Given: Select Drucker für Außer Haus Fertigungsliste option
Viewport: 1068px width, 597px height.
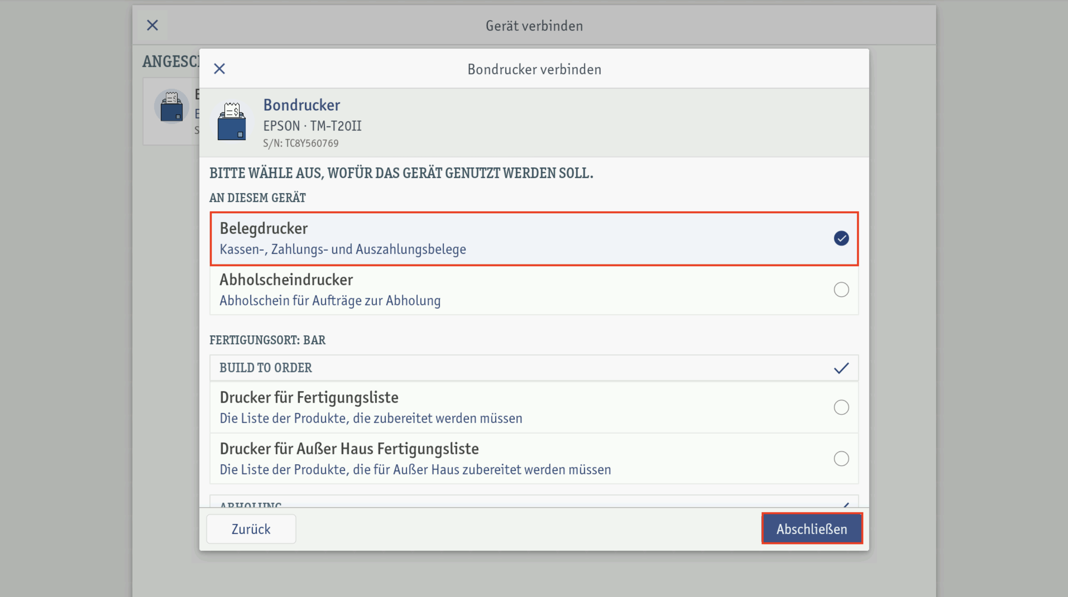Looking at the screenshot, I should pos(841,459).
